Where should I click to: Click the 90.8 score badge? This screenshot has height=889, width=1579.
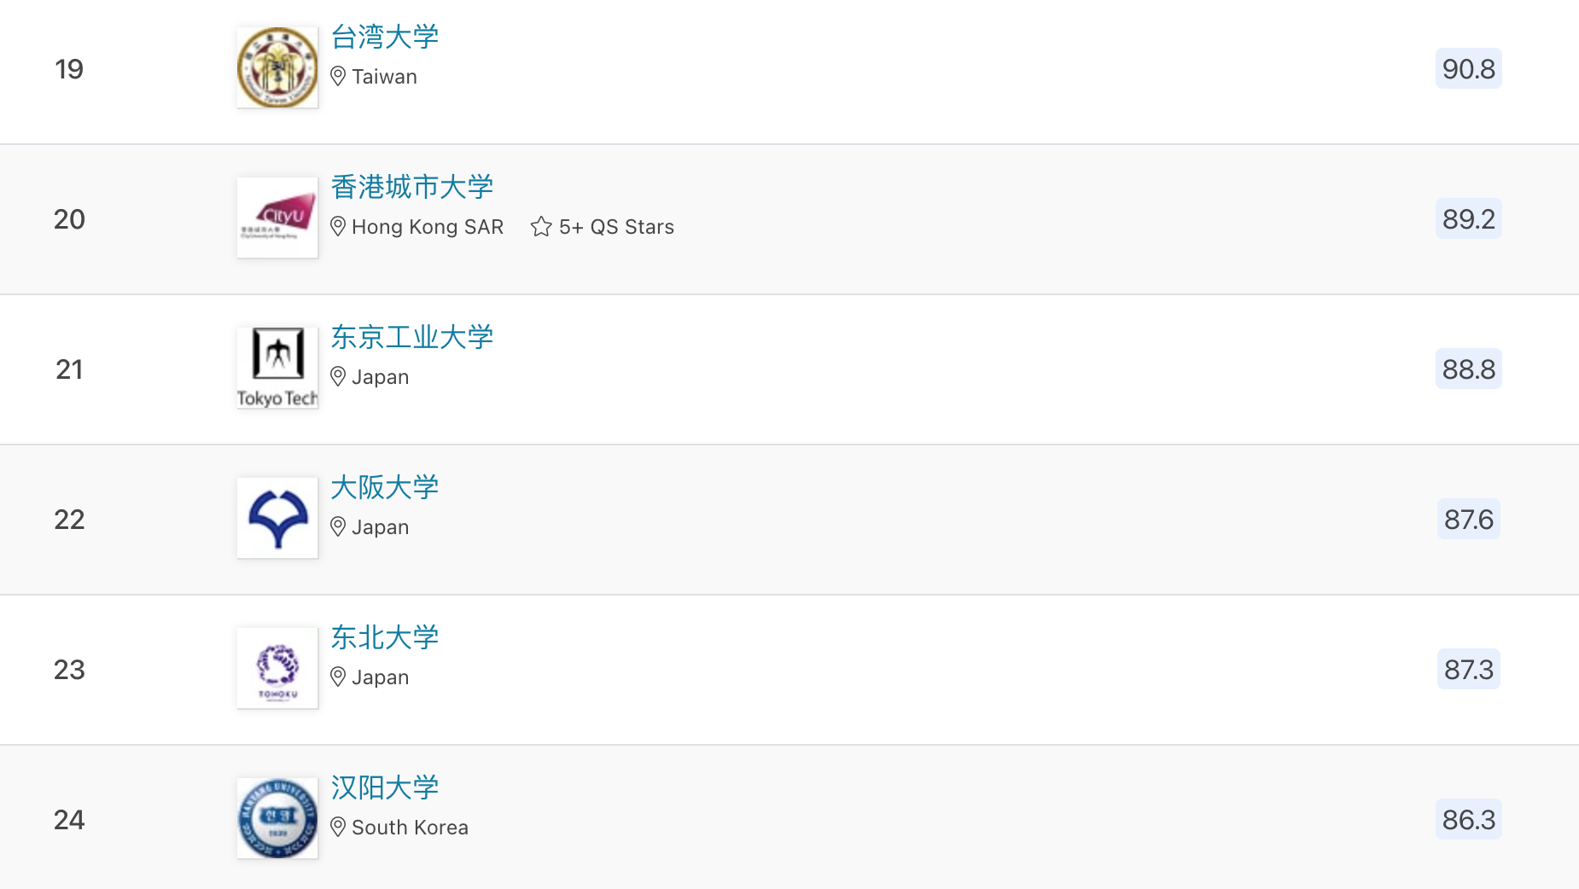click(1468, 68)
